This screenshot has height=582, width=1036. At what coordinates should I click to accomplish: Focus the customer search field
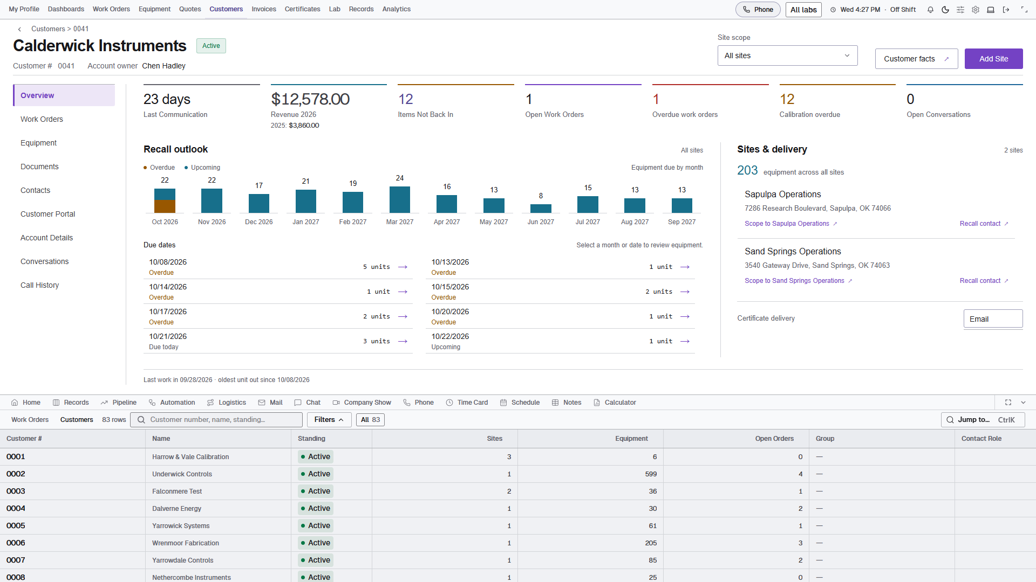coord(216,420)
